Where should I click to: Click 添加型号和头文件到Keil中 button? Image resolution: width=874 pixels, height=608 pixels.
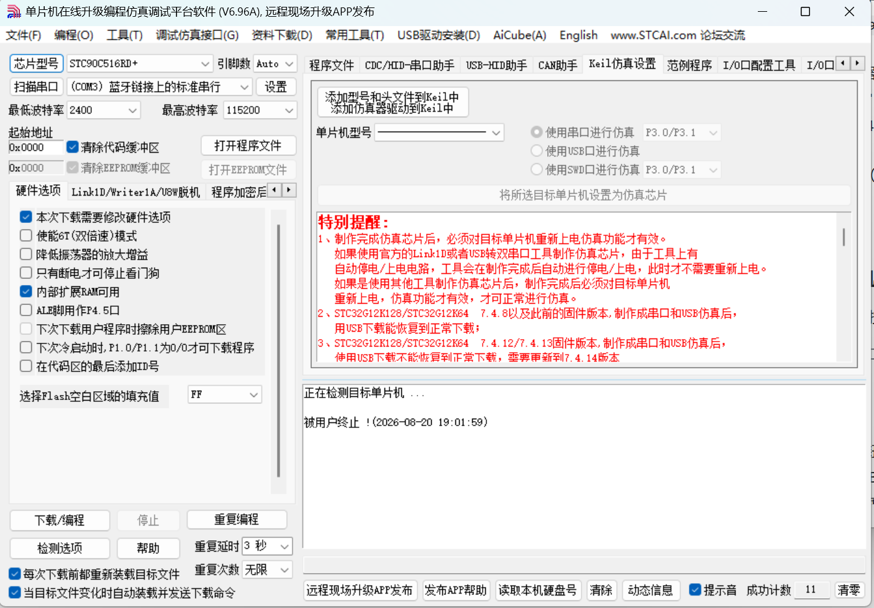[393, 102]
